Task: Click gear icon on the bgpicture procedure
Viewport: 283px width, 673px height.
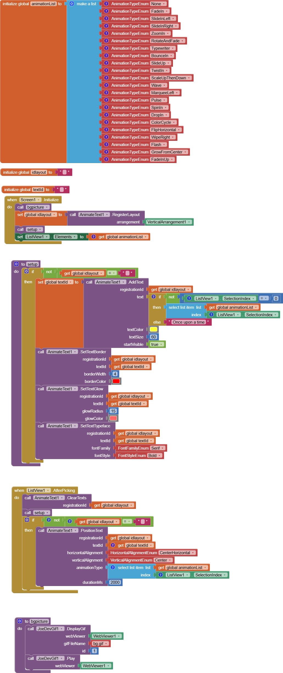Action: click(20, 621)
